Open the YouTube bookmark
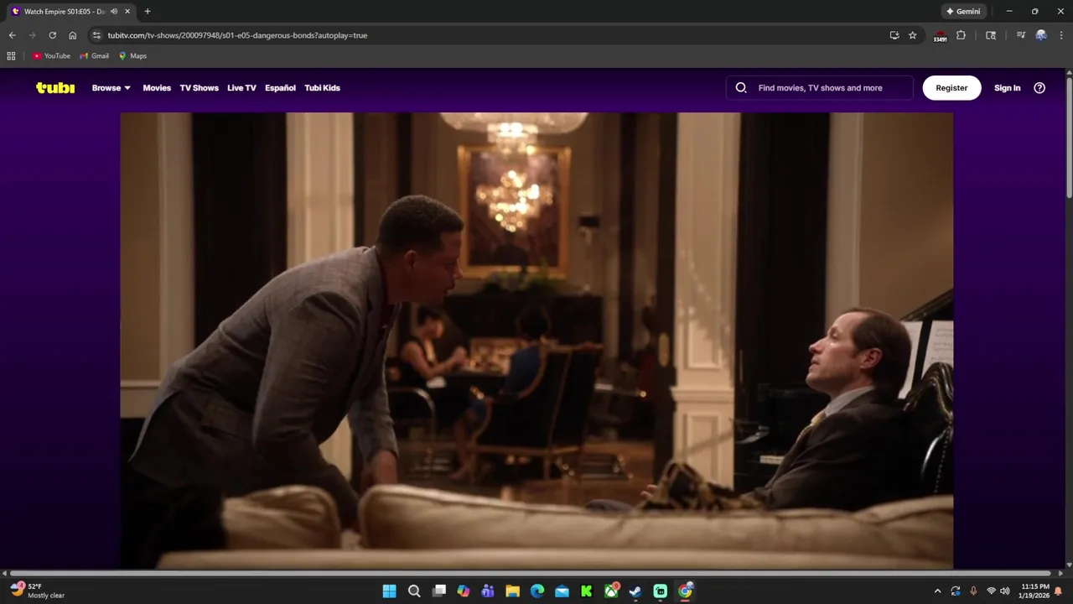This screenshot has width=1073, height=604. tap(52, 56)
